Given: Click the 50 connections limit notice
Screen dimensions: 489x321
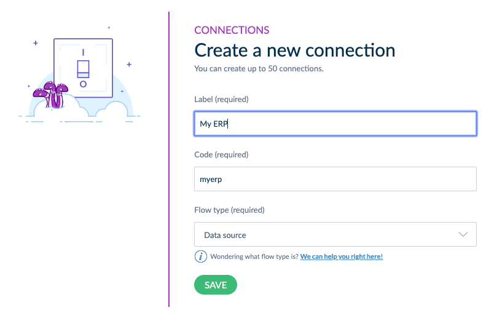Looking at the screenshot, I should pyautogui.click(x=259, y=68).
